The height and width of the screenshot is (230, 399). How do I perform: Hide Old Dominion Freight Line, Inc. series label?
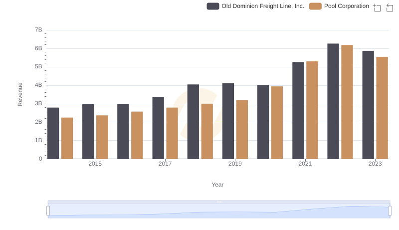click(x=263, y=6)
